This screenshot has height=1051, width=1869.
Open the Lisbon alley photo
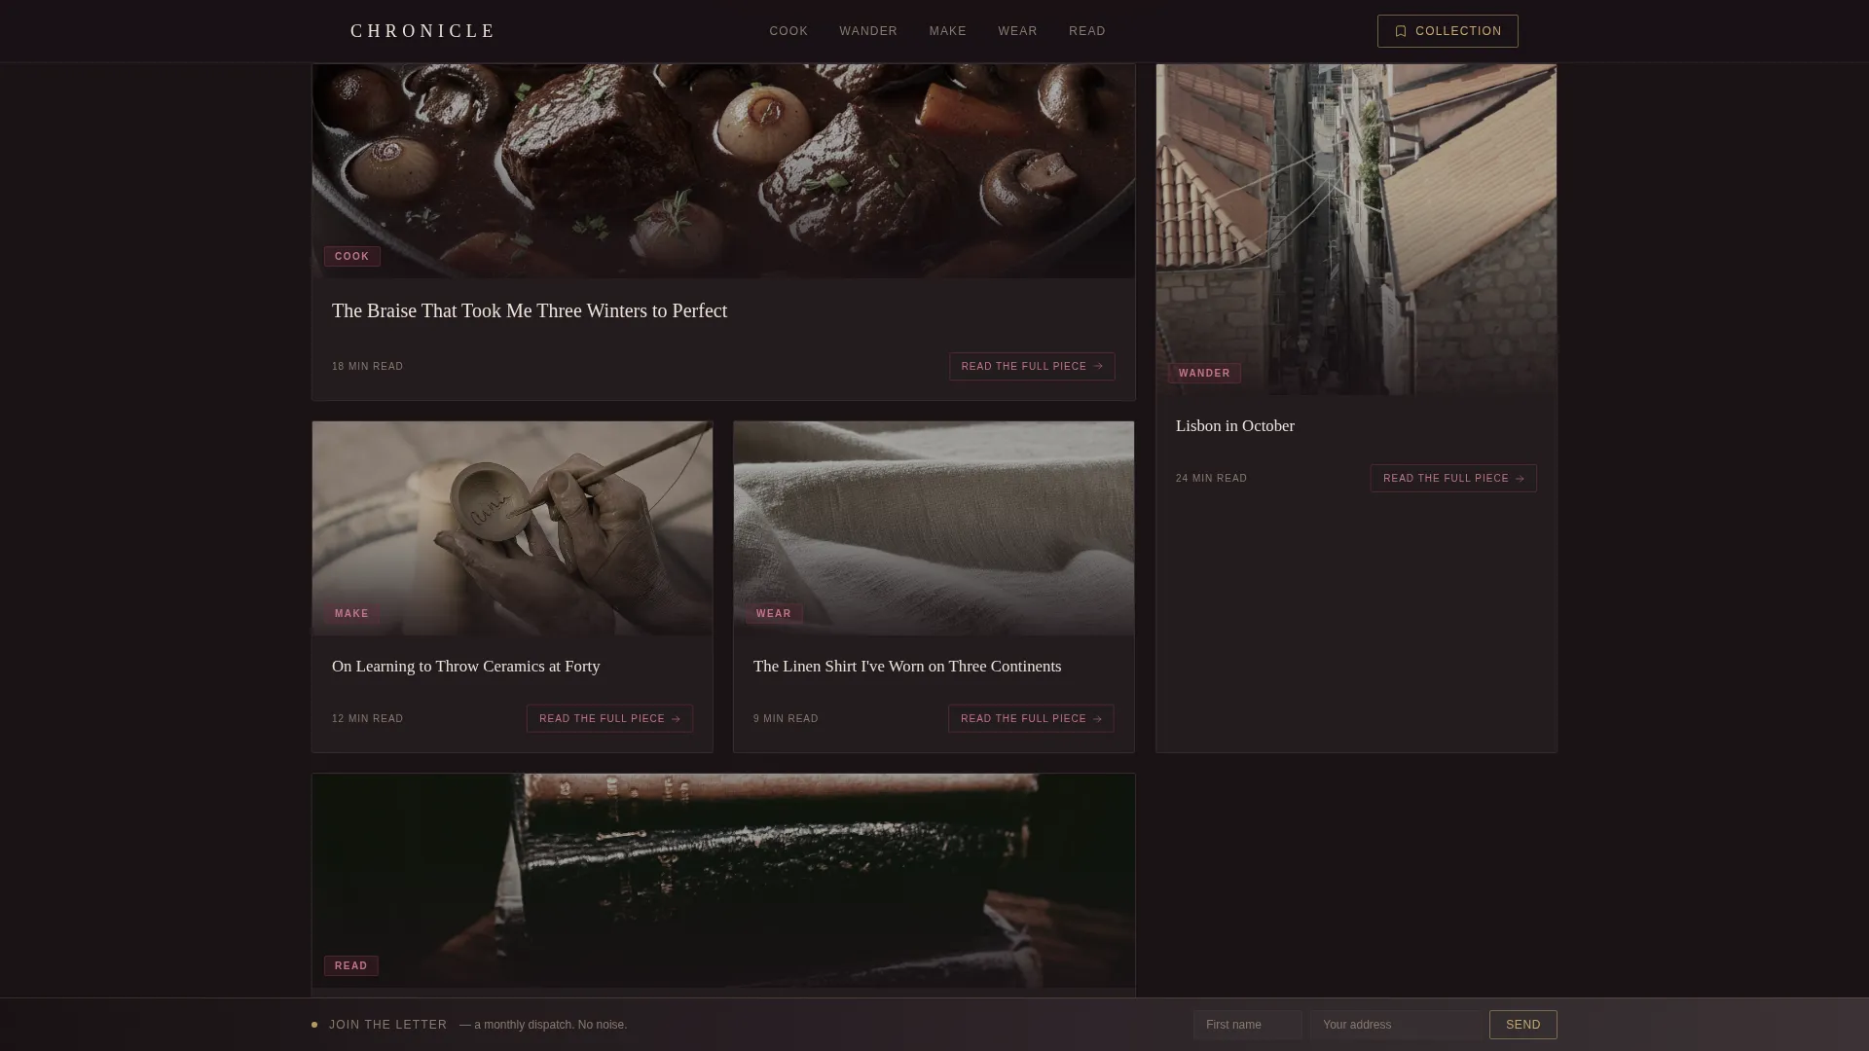click(1356, 230)
